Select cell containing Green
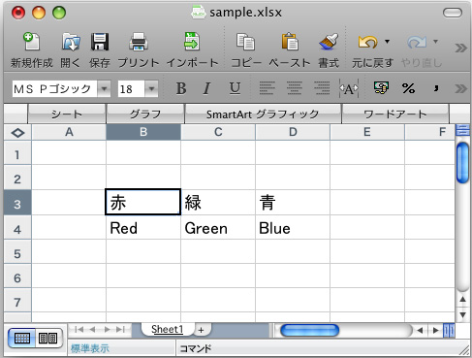The height and width of the screenshot is (358, 472). [x=218, y=228]
